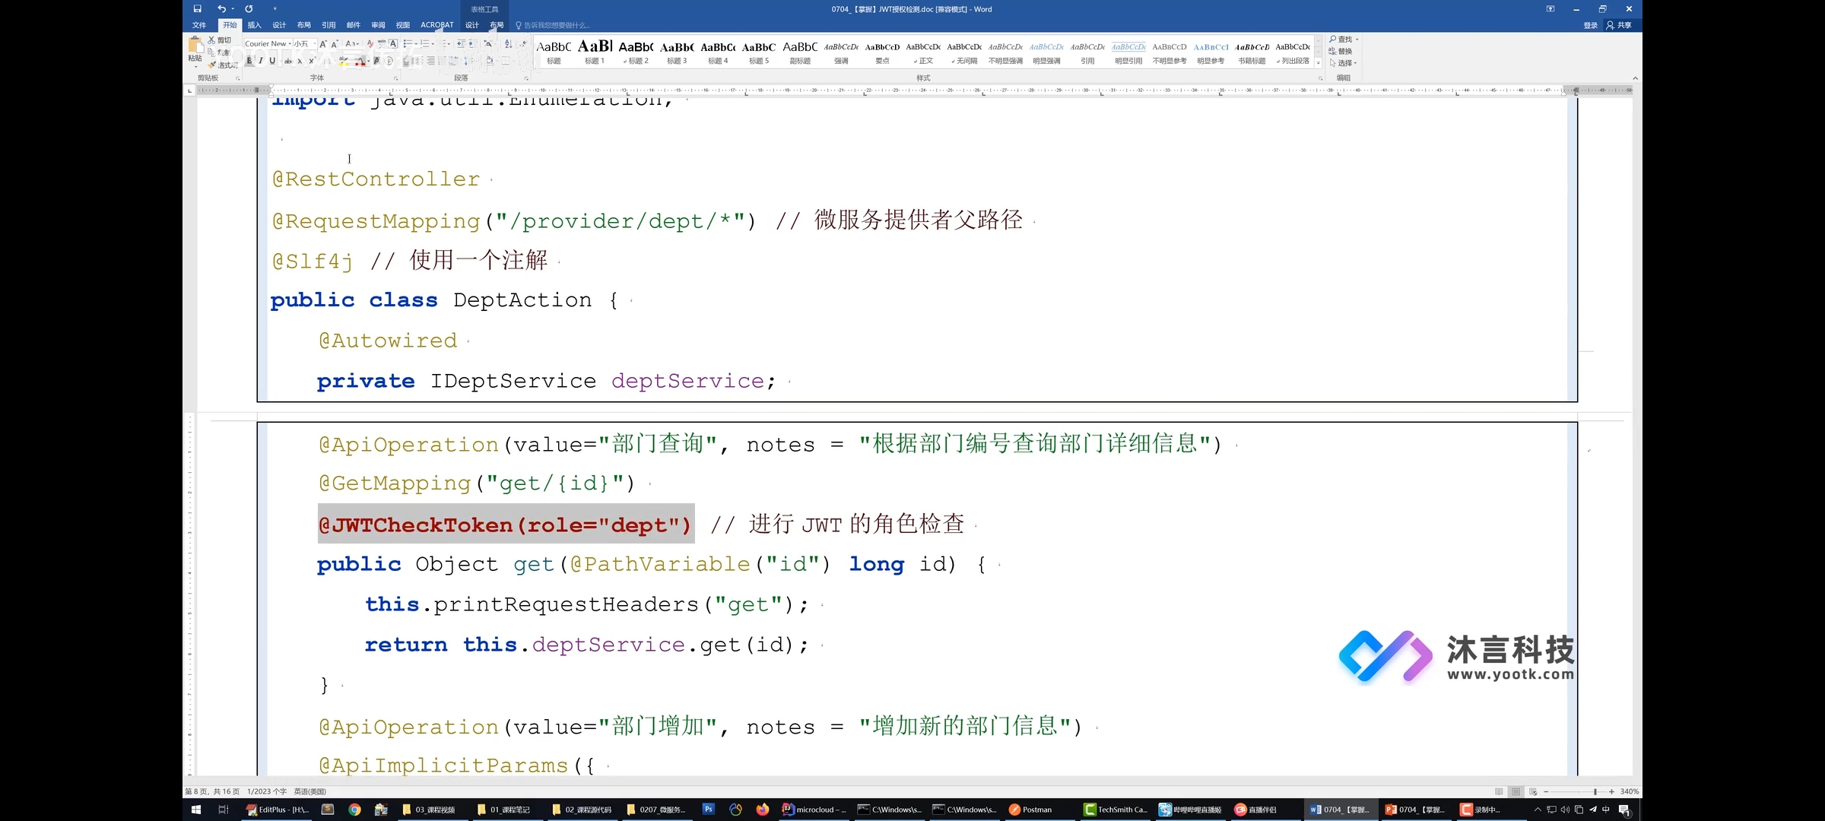Switch to read mode view icon

coord(1499,791)
